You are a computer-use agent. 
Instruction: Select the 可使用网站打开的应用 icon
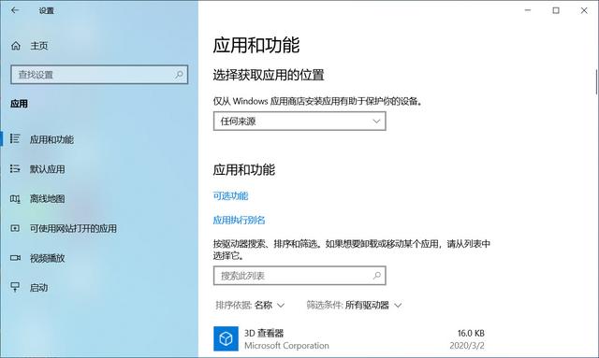(x=15, y=228)
